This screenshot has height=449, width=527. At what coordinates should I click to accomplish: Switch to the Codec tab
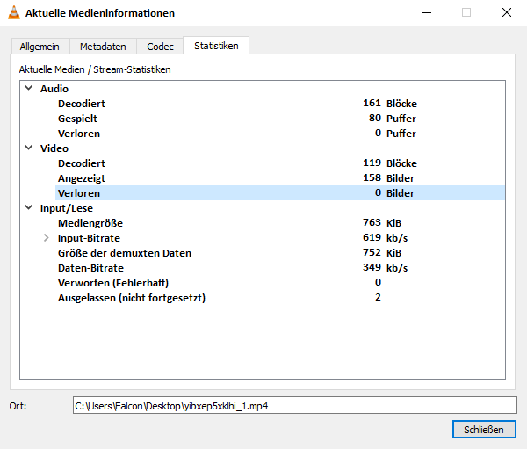[160, 47]
